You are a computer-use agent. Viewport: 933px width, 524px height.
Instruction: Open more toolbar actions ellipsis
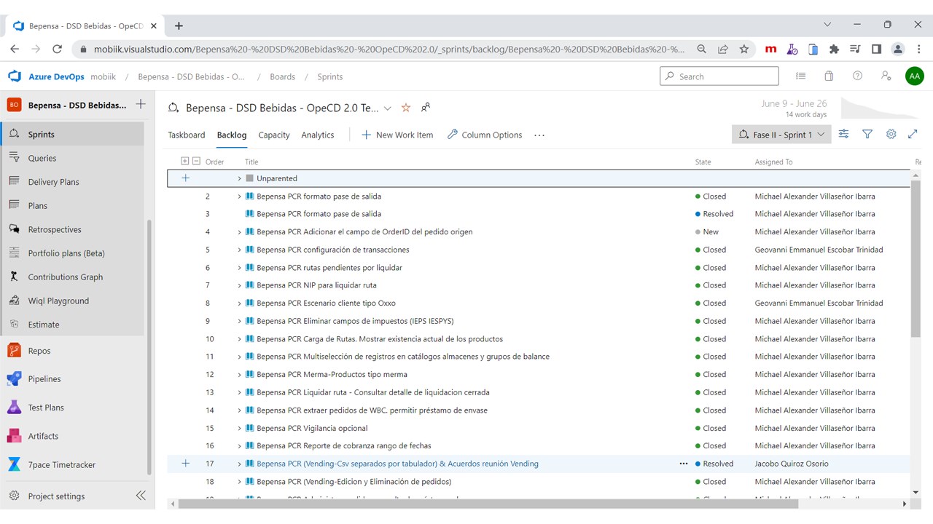point(539,135)
